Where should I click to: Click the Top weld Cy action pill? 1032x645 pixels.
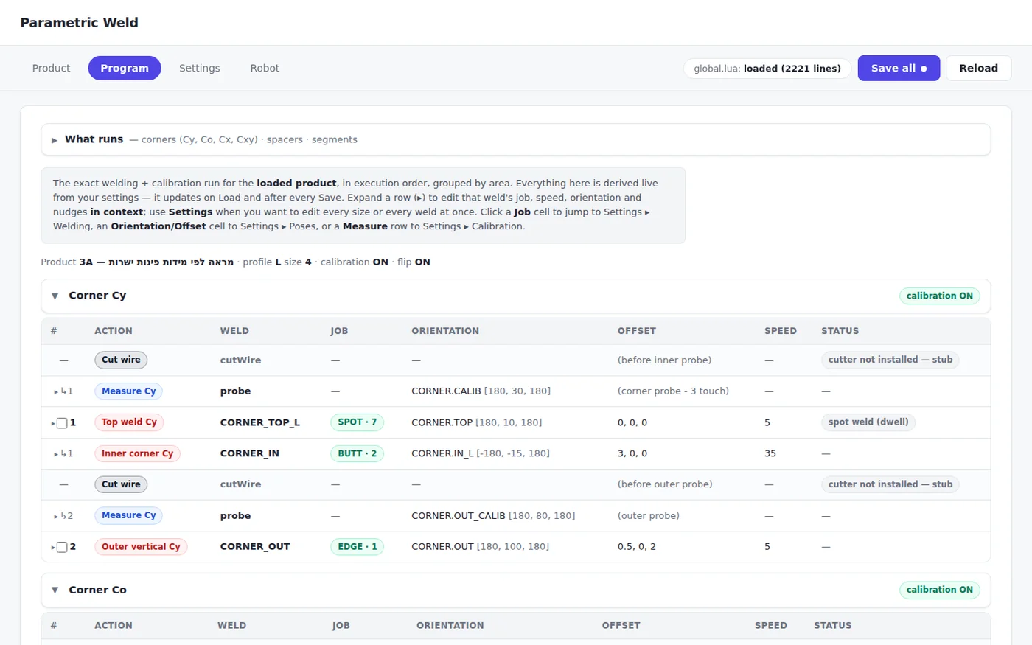click(129, 422)
